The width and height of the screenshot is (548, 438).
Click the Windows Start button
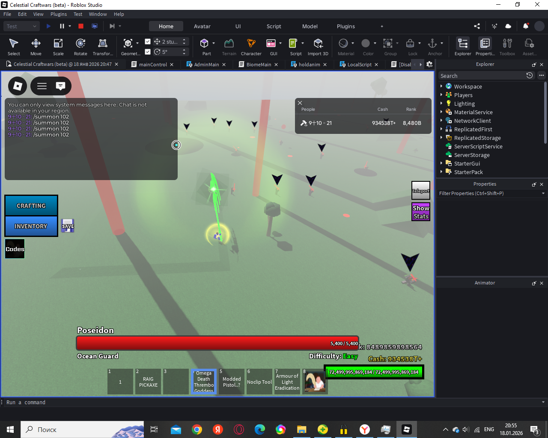pos(10,429)
